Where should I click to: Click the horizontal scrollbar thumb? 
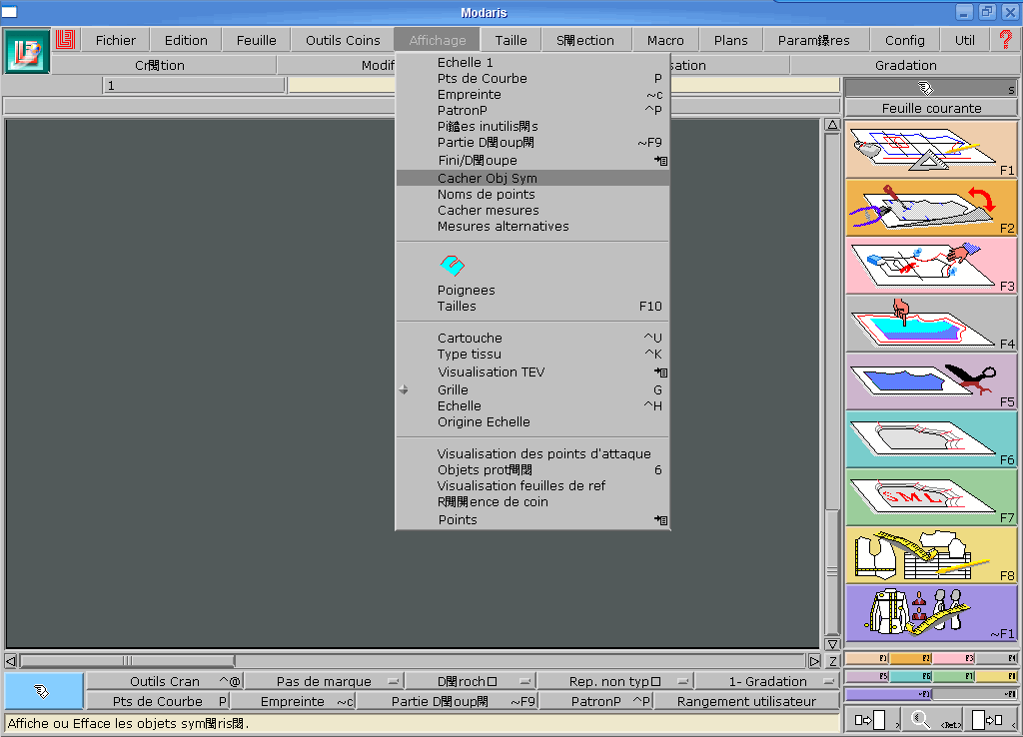point(127,661)
